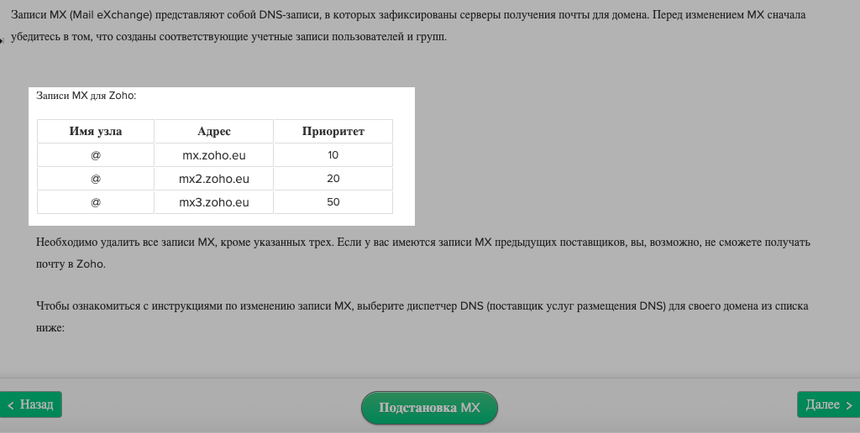Select the mx2.zoho.eu address cell

click(214, 179)
